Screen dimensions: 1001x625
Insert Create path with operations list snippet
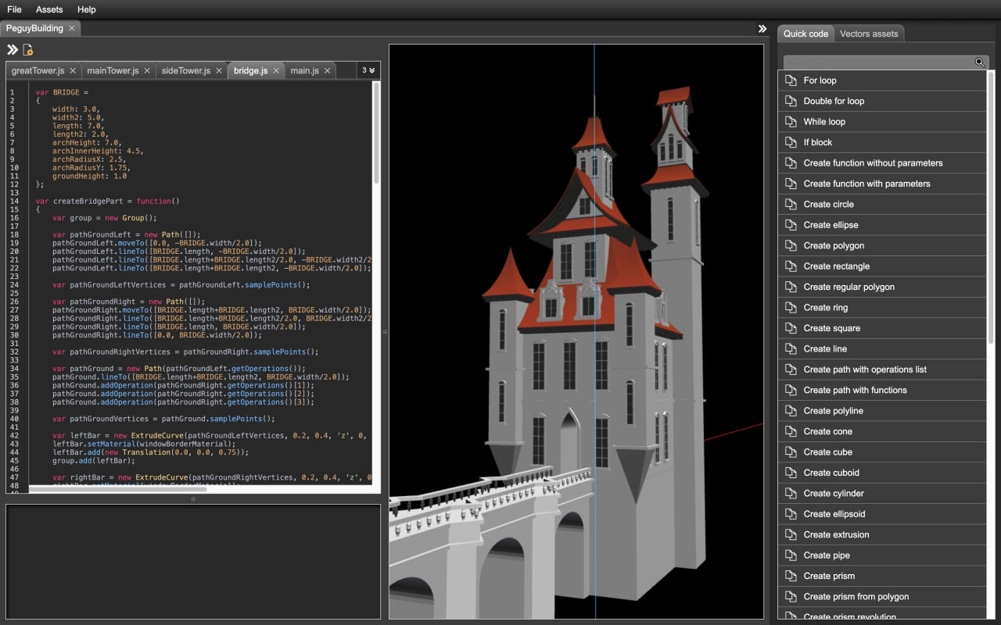(882, 370)
